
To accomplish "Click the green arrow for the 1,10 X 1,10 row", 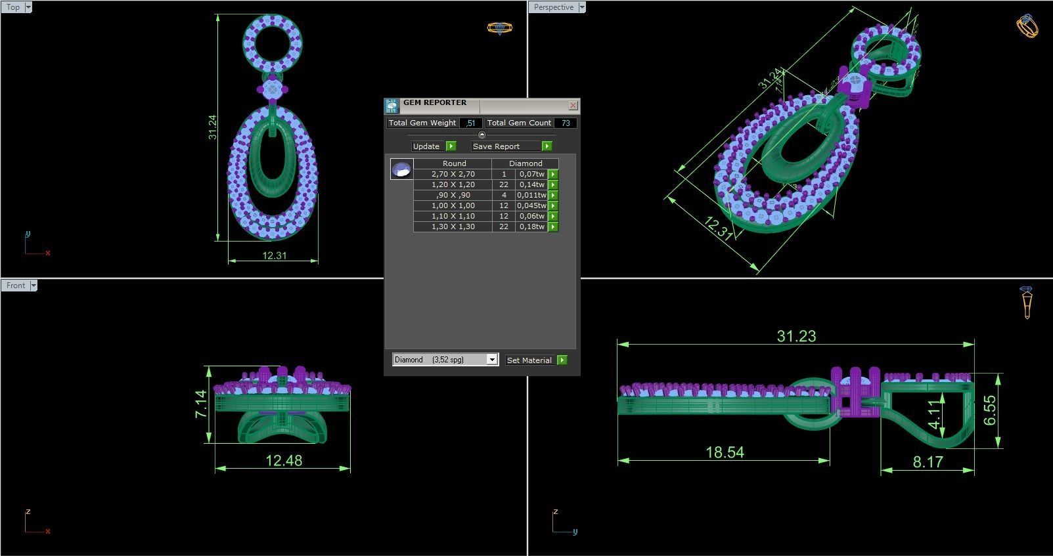I will pyautogui.click(x=553, y=217).
